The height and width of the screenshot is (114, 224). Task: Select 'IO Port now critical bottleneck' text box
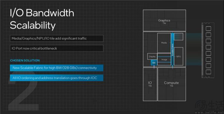tap(56, 48)
